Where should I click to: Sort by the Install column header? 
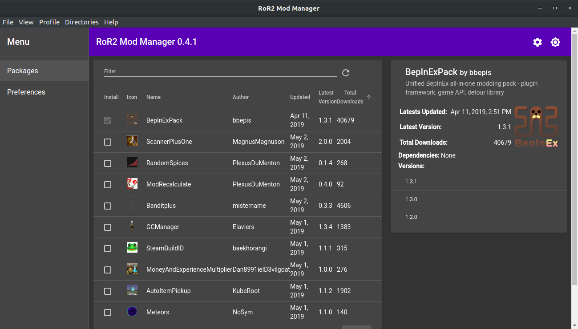pos(111,97)
